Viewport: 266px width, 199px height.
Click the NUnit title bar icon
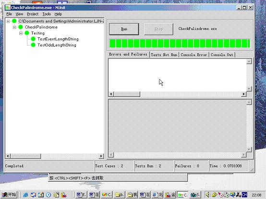click(8, 8)
